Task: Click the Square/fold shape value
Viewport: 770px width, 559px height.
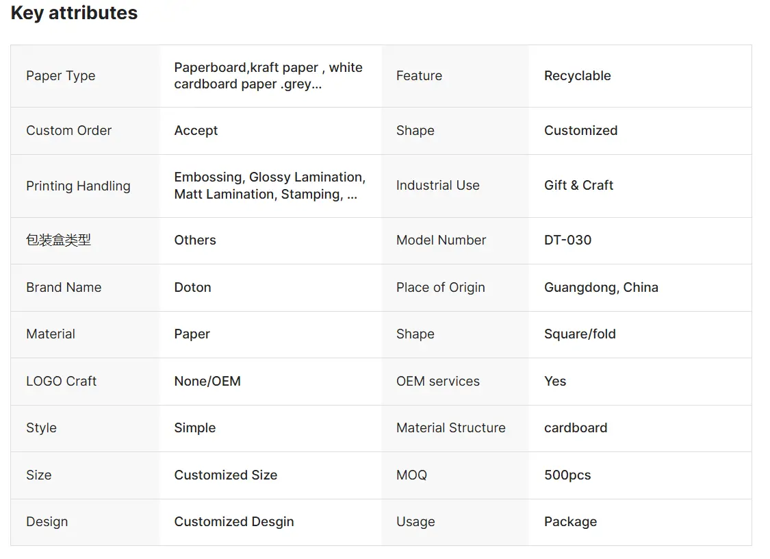Action: point(580,334)
